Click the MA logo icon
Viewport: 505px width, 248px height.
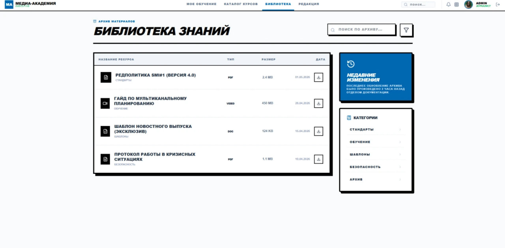[x=9, y=5]
